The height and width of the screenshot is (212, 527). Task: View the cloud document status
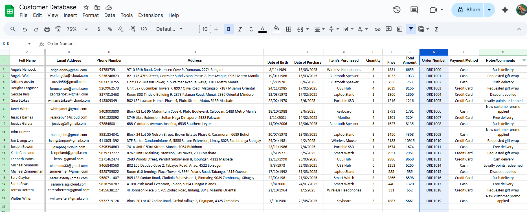[x=109, y=7]
